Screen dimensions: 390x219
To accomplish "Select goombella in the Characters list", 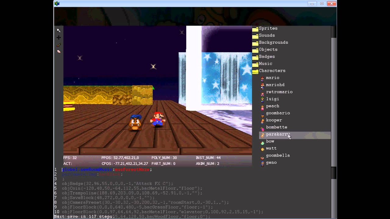I will click(278, 155).
